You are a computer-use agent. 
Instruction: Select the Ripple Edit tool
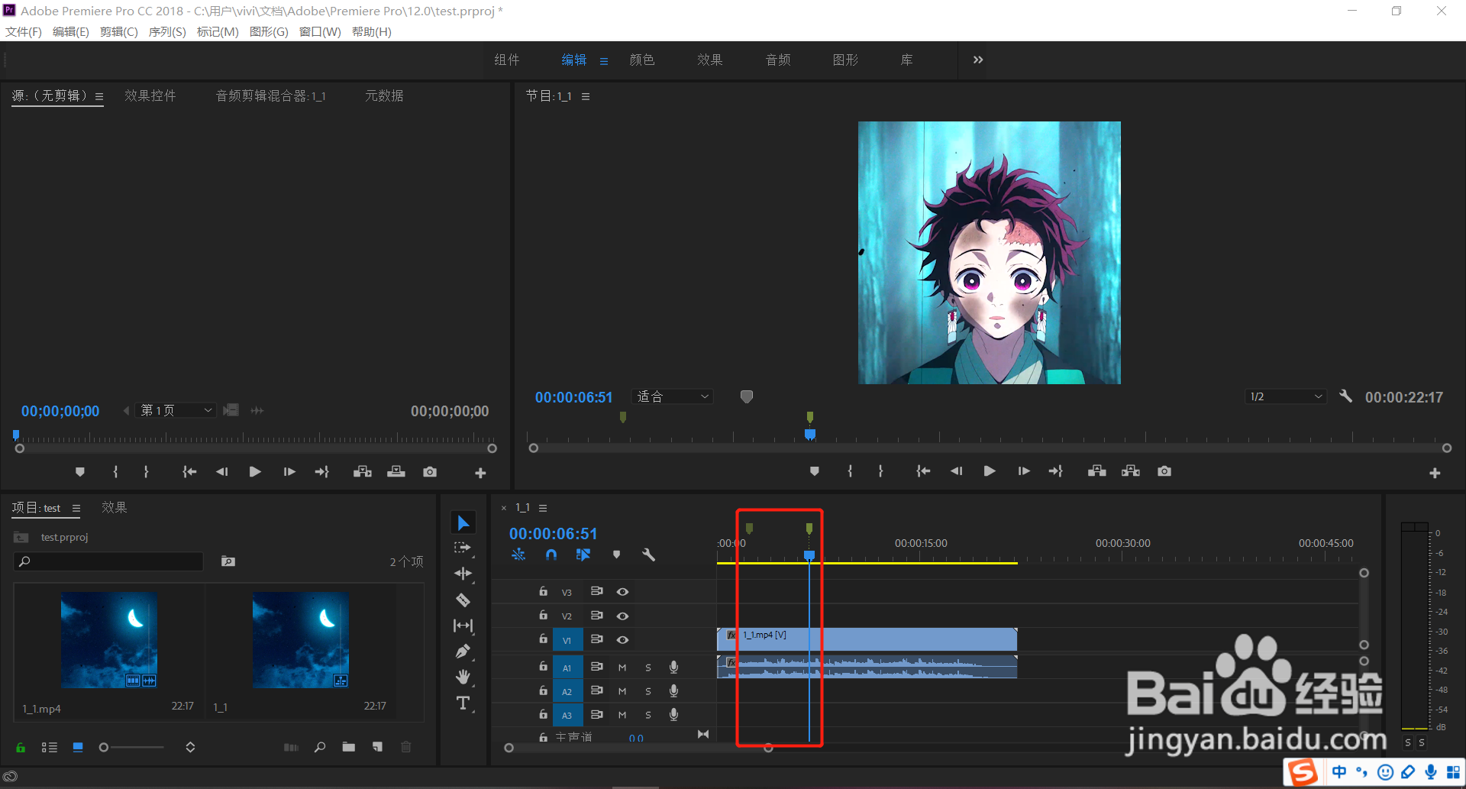pos(463,574)
